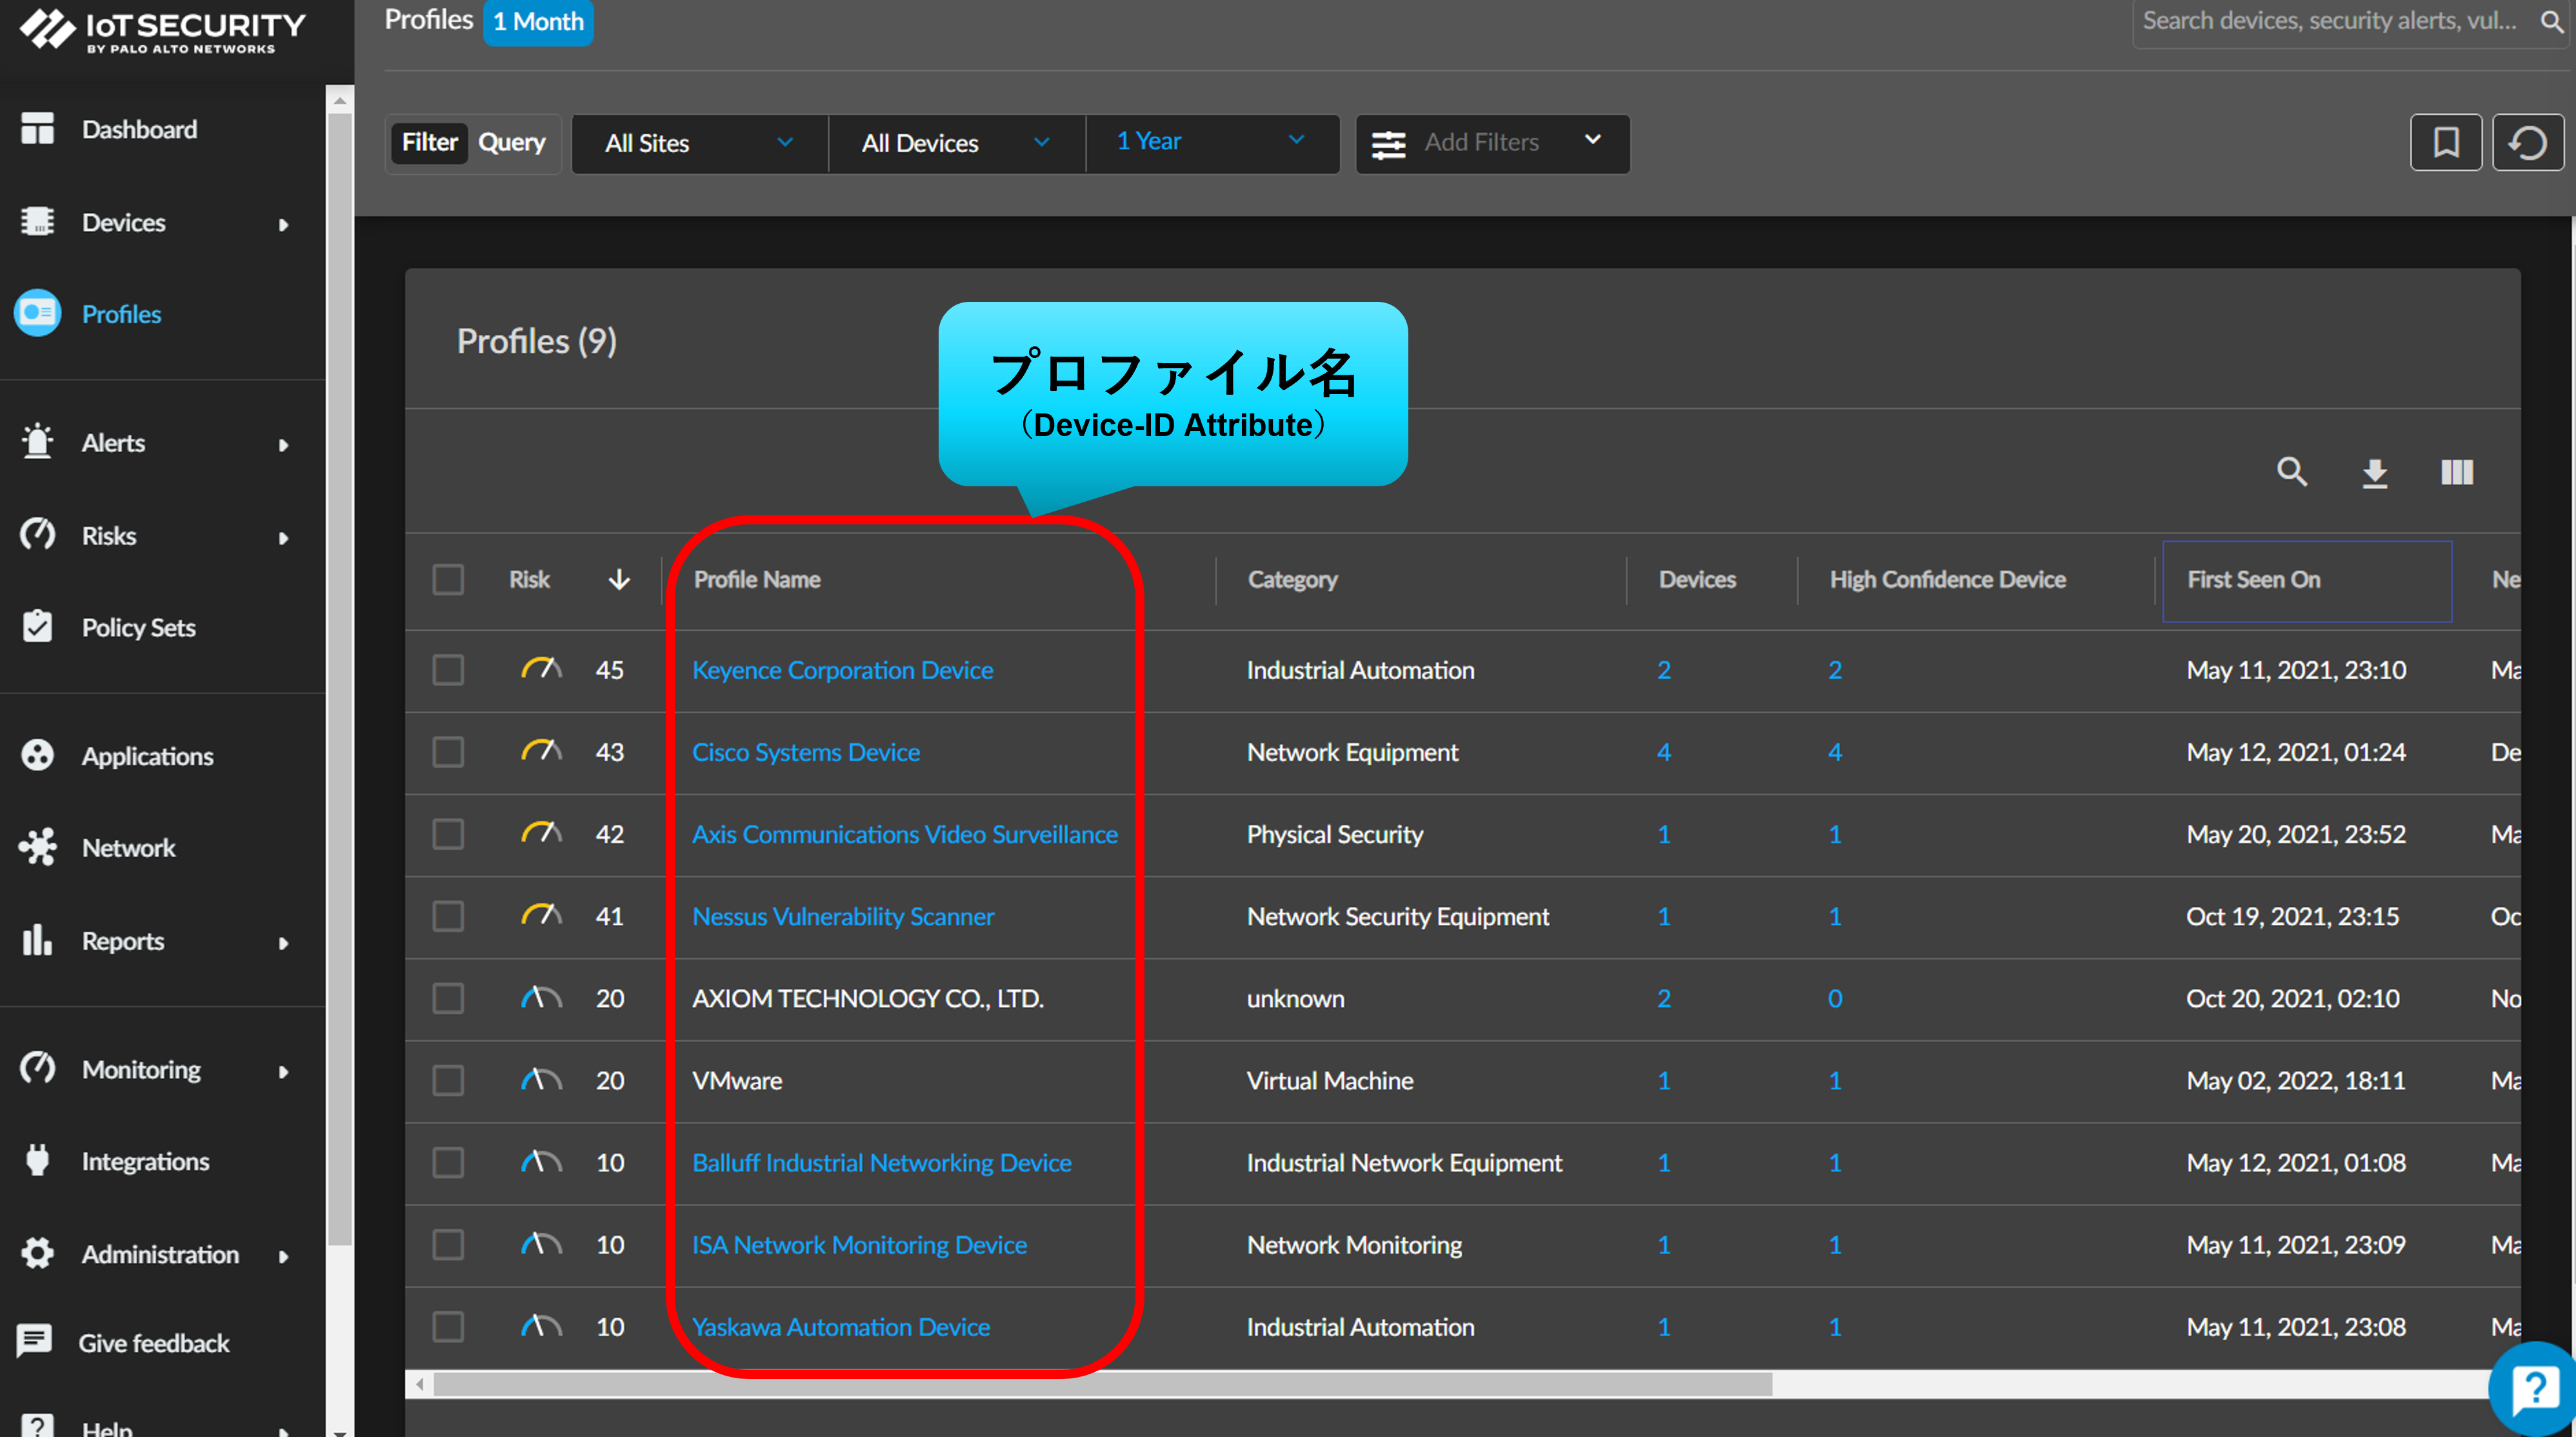Click the download table icon
The width and height of the screenshot is (2576, 1437).
point(2375,473)
